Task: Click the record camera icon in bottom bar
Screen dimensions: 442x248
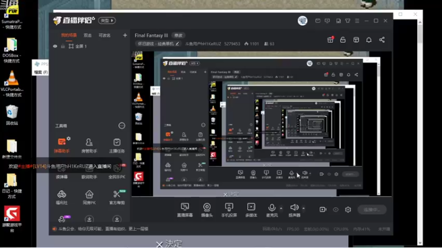Action: (323, 209)
